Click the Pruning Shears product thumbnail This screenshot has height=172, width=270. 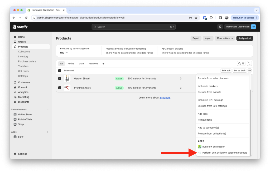pyautogui.click(x=67, y=88)
